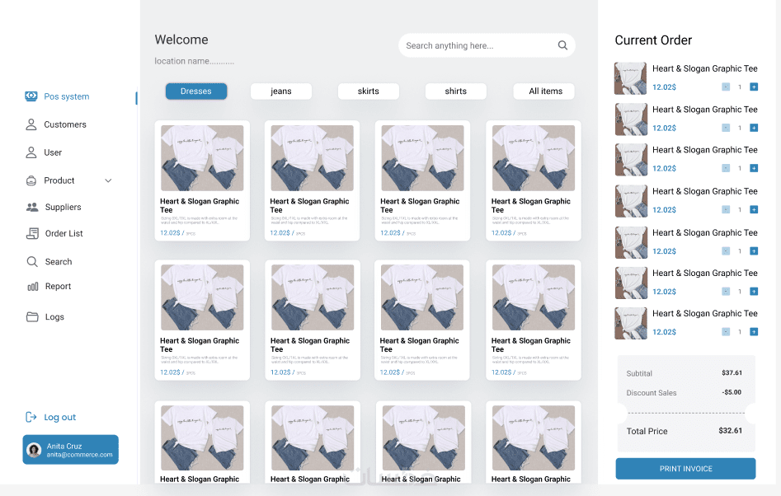Viewport: 781px width, 496px height.
Task: Click the Customers menu label
Action: click(x=65, y=124)
